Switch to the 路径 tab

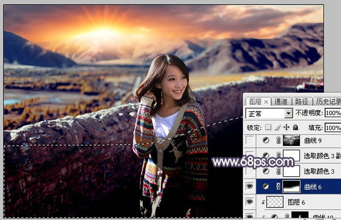pos(301,102)
